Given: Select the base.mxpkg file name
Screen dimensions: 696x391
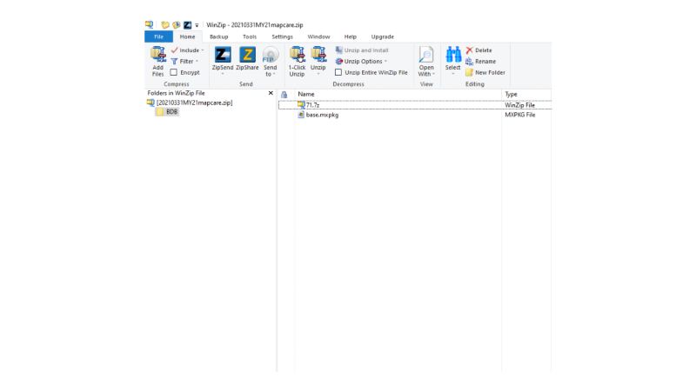Looking at the screenshot, I should tap(322, 115).
